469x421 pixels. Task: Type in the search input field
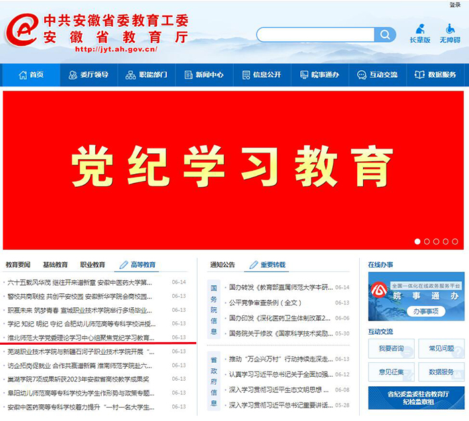[x=315, y=35]
